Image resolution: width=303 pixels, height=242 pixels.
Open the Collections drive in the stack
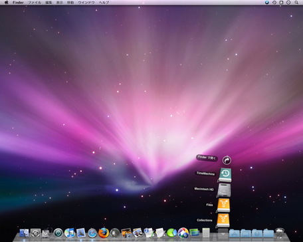point(223,221)
